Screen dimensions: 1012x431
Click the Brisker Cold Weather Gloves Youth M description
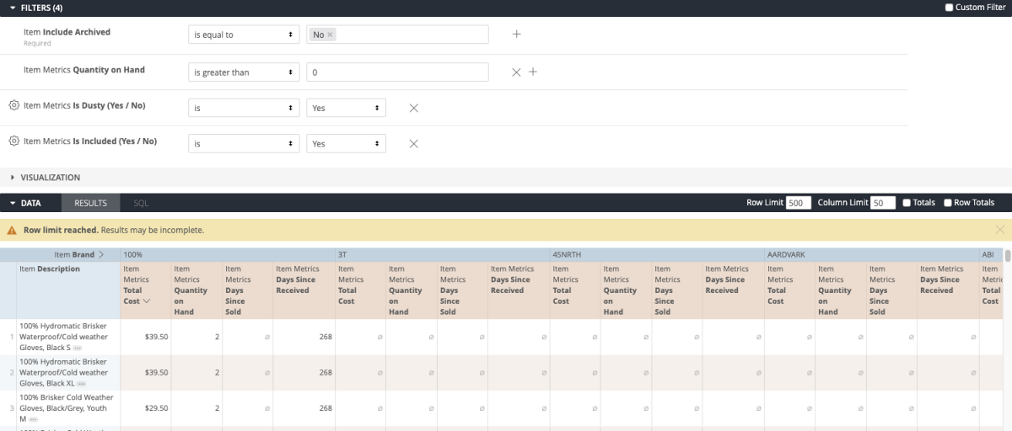coord(66,408)
